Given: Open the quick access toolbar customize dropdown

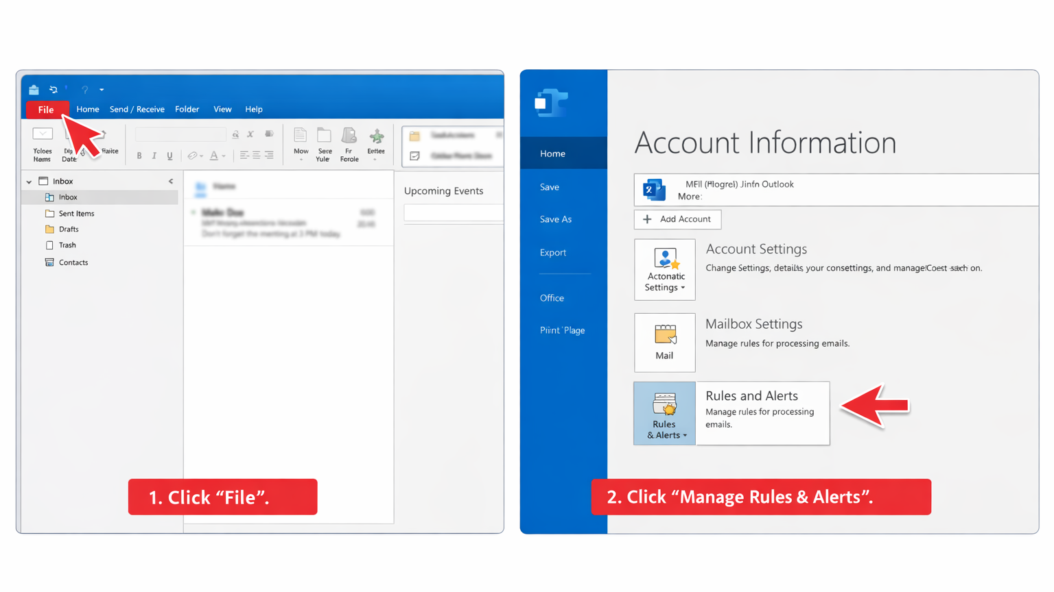Looking at the screenshot, I should 102,90.
